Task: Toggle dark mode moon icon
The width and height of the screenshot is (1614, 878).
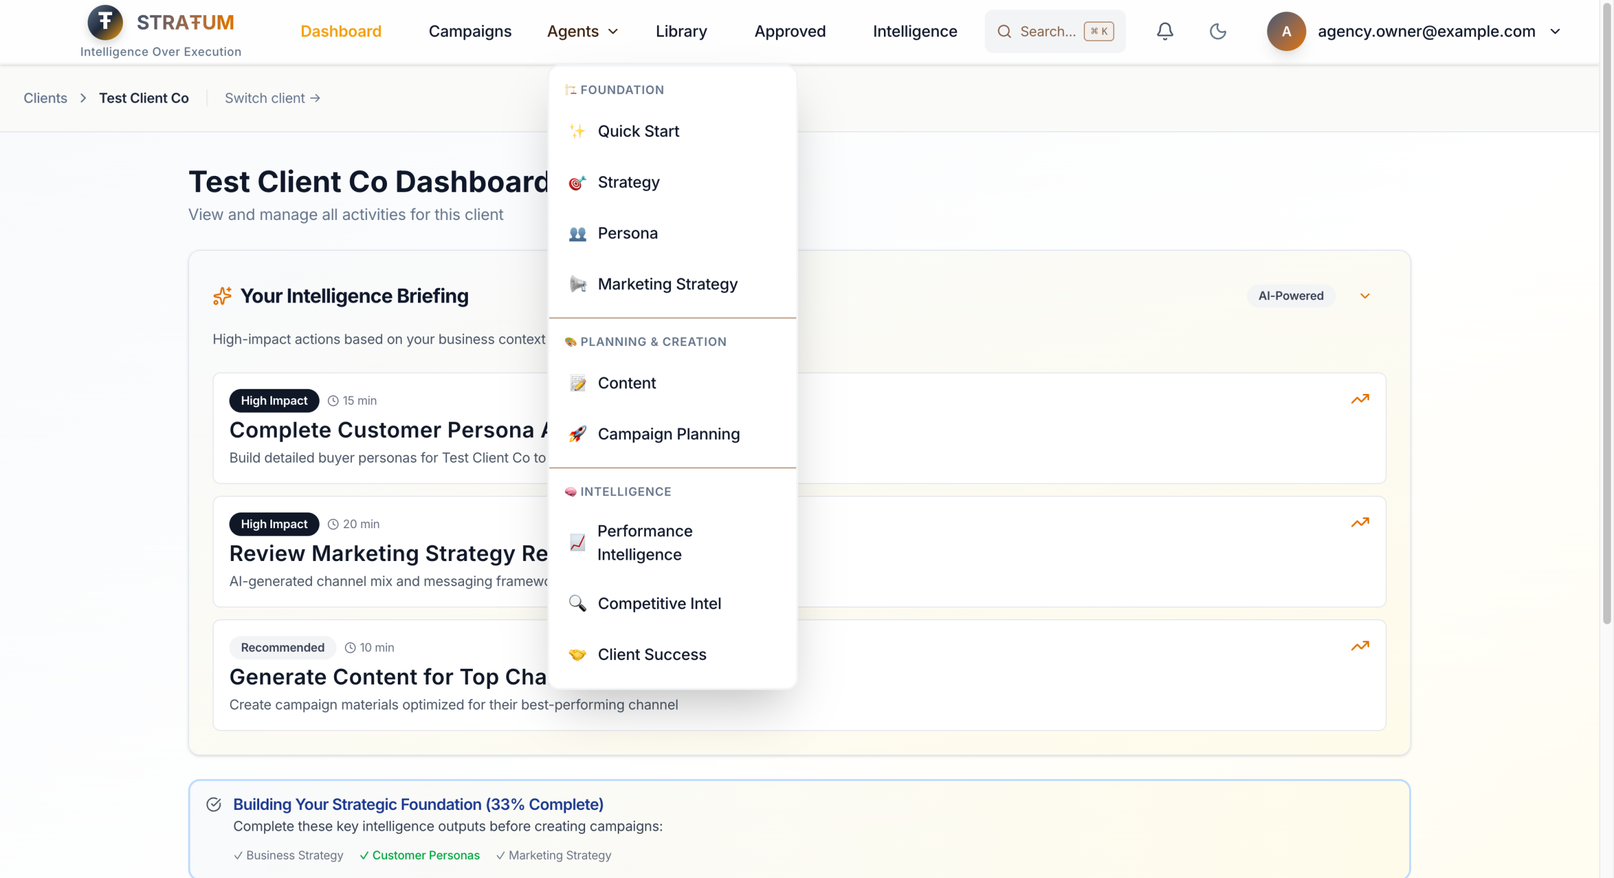Action: tap(1217, 31)
